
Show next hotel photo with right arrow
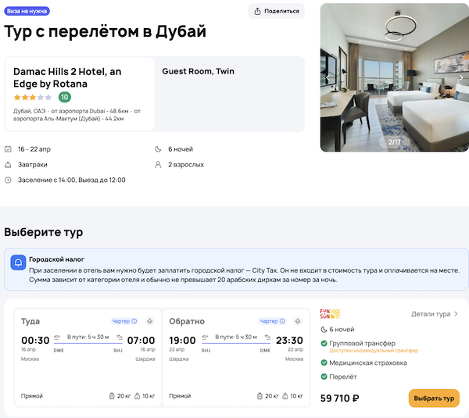pos(460,78)
